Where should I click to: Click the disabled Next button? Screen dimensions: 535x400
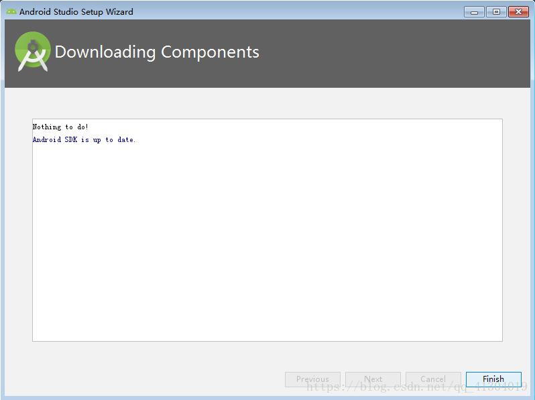click(x=373, y=379)
